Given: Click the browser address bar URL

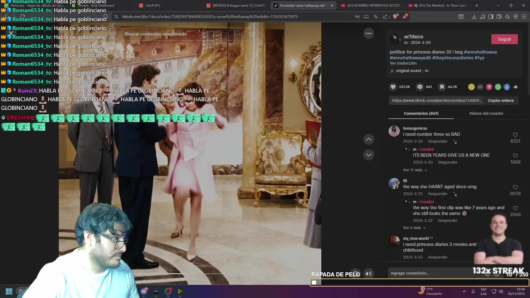Looking at the screenshot, I should pyautogui.click(x=210, y=17).
